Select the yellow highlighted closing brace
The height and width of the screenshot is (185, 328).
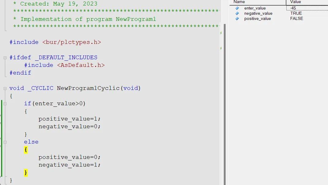25,172
